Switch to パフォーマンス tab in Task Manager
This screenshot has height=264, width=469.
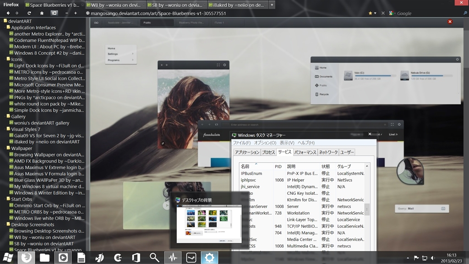coord(305,152)
